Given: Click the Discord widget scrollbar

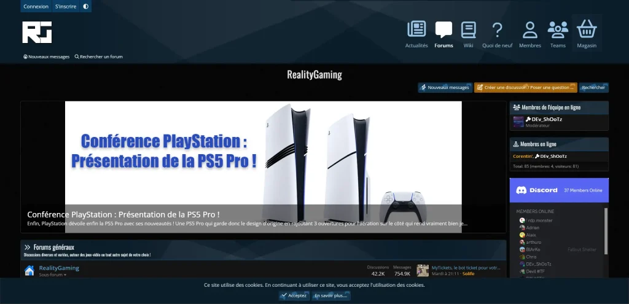Looking at the screenshot, I should [x=606, y=231].
